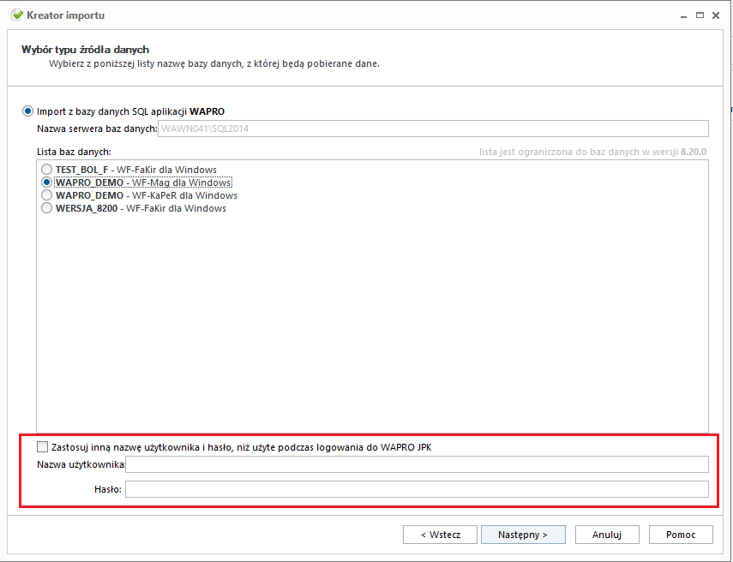Proceed with the Następny button
Screen dimensions: 733x562
click(x=523, y=535)
